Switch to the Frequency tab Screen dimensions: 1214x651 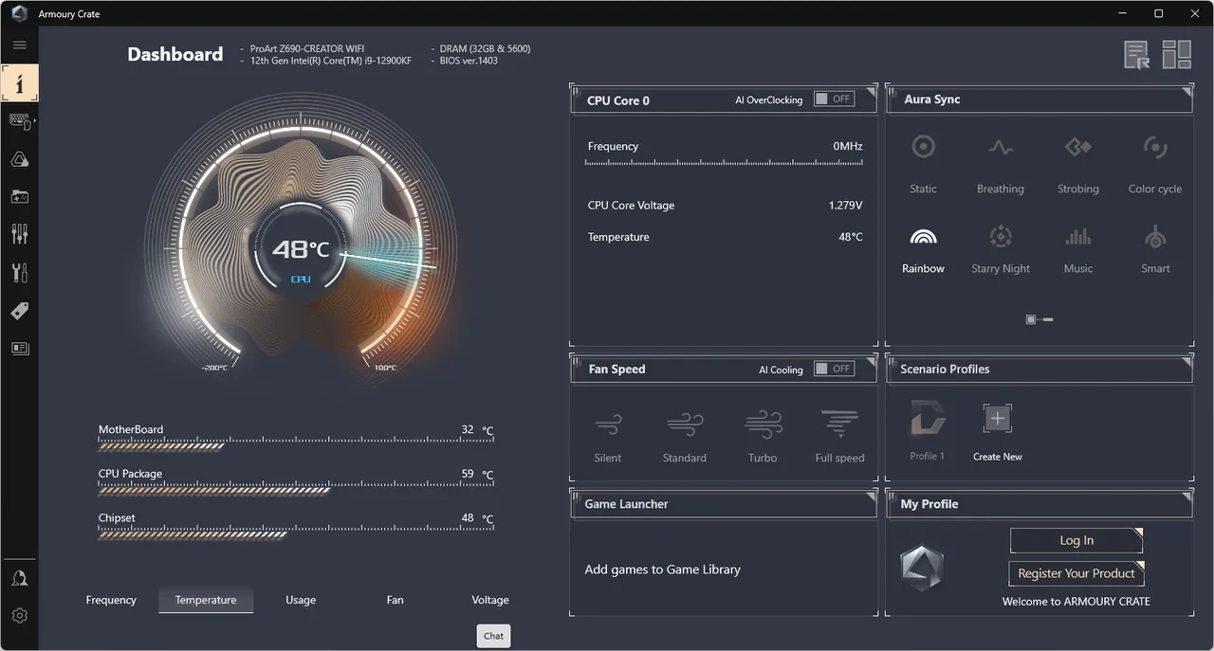click(x=111, y=600)
